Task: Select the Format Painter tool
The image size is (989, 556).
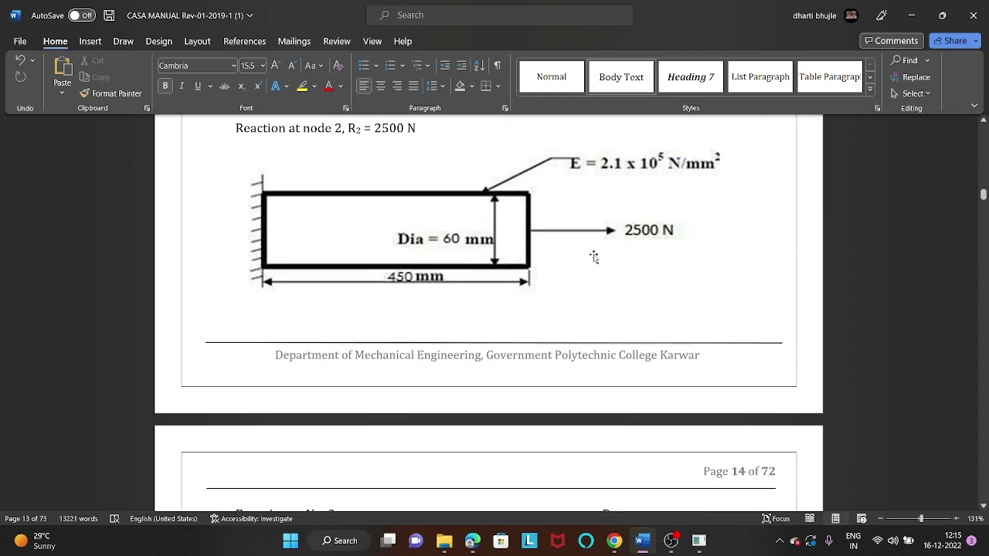Action: click(110, 93)
